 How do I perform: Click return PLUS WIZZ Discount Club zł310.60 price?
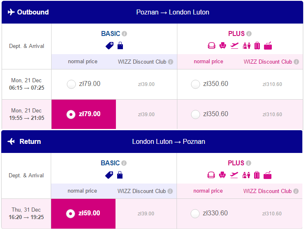(272, 214)
